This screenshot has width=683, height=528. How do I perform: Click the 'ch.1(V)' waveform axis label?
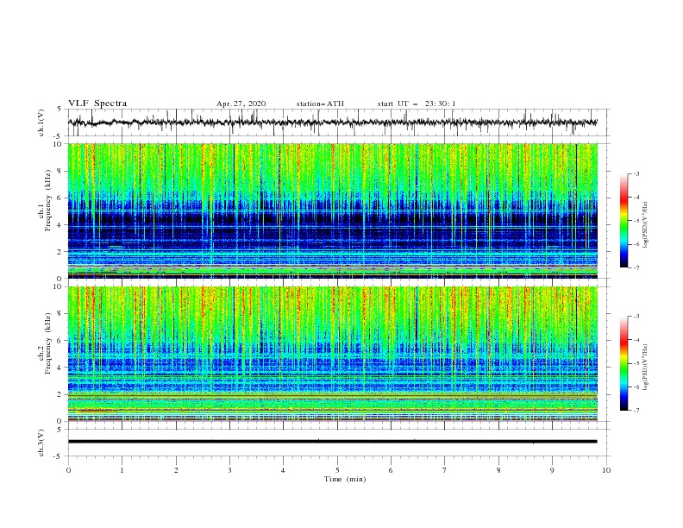pyautogui.click(x=41, y=123)
